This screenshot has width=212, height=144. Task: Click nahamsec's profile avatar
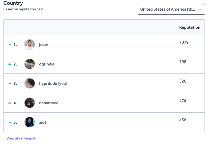(x=30, y=103)
